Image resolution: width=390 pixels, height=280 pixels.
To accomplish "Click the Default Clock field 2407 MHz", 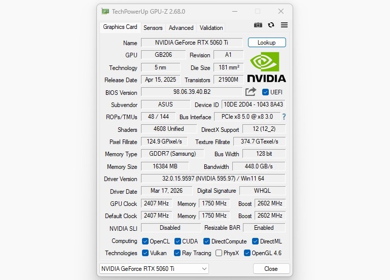I will (156, 216).
